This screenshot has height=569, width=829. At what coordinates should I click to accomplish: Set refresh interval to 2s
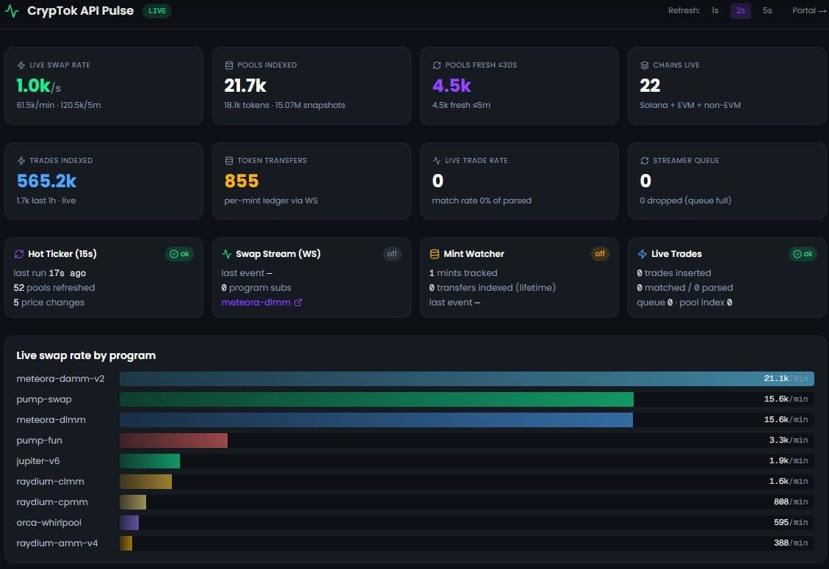(741, 10)
